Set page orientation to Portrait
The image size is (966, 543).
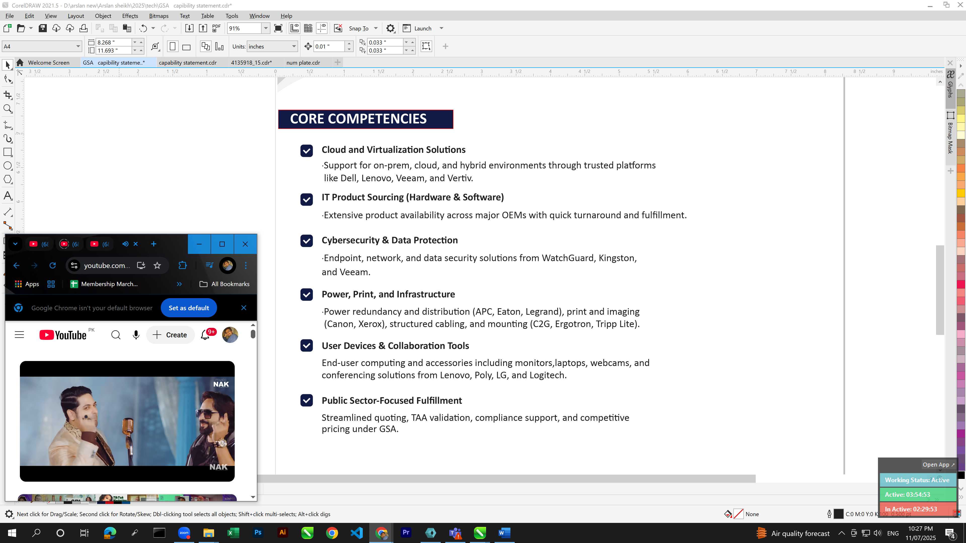tap(173, 47)
